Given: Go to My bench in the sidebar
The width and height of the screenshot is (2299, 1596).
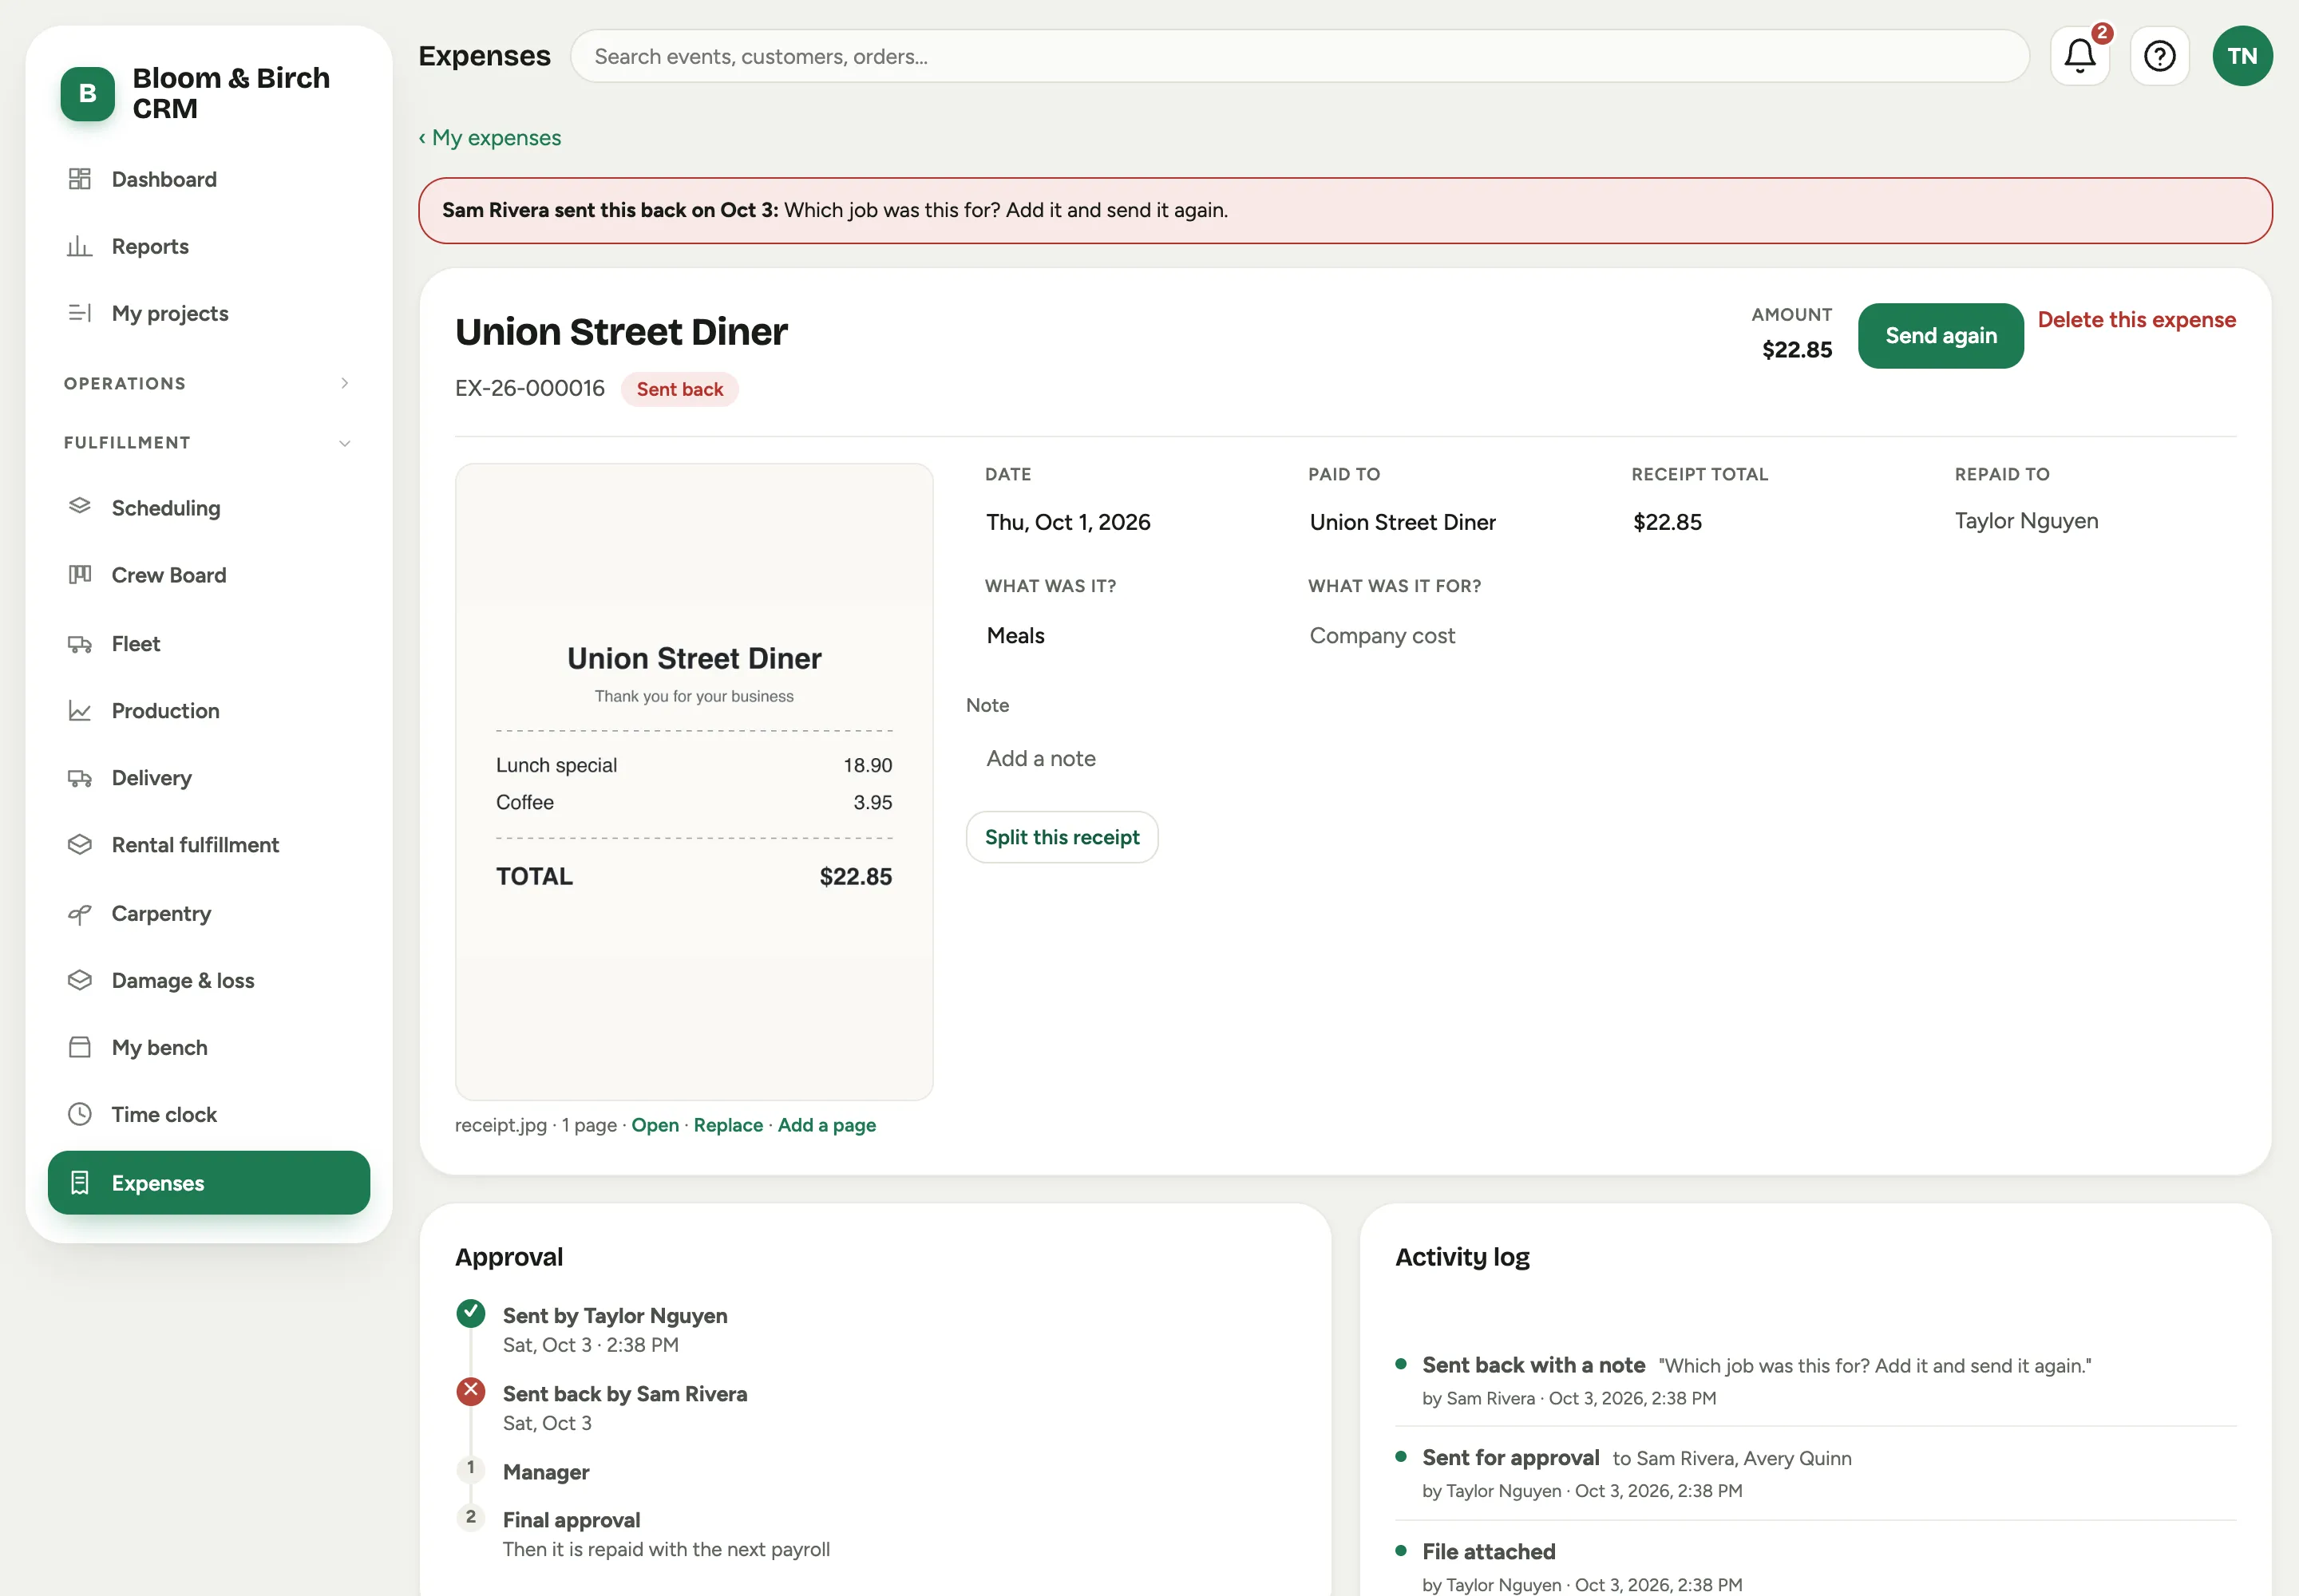Looking at the screenshot, I should [209, 1048].
